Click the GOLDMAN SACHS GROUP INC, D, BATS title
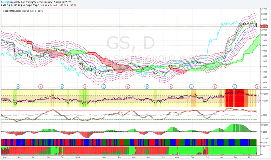 click(x=23, y=11)
